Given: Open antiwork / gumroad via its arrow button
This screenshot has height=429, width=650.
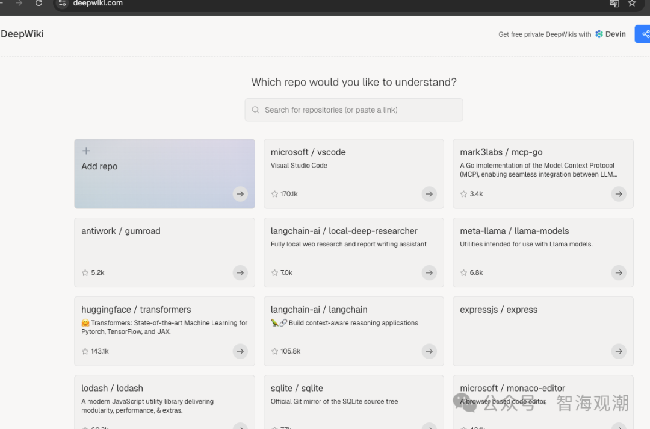Looking at the screenshot, I should pyautogui.click(x=240, y=272).
